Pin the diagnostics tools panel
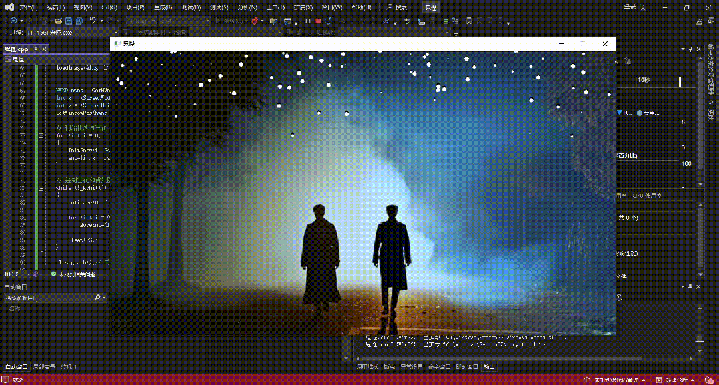The width and height of the screenshot is (719, 385). tap(690, 49)
